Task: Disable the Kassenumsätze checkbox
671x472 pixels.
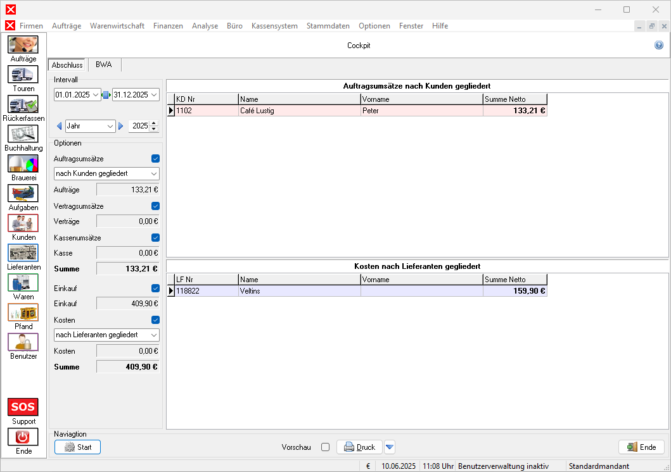Action: (x=155, y=238)
